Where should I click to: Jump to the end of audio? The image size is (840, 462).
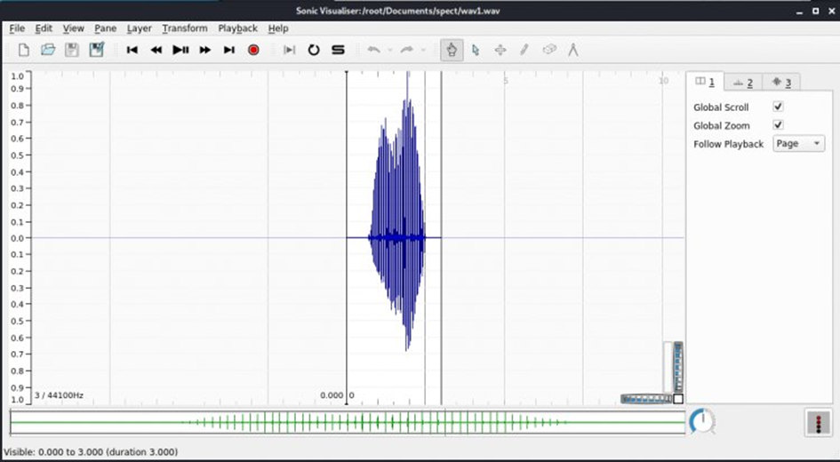pos(229,50)
